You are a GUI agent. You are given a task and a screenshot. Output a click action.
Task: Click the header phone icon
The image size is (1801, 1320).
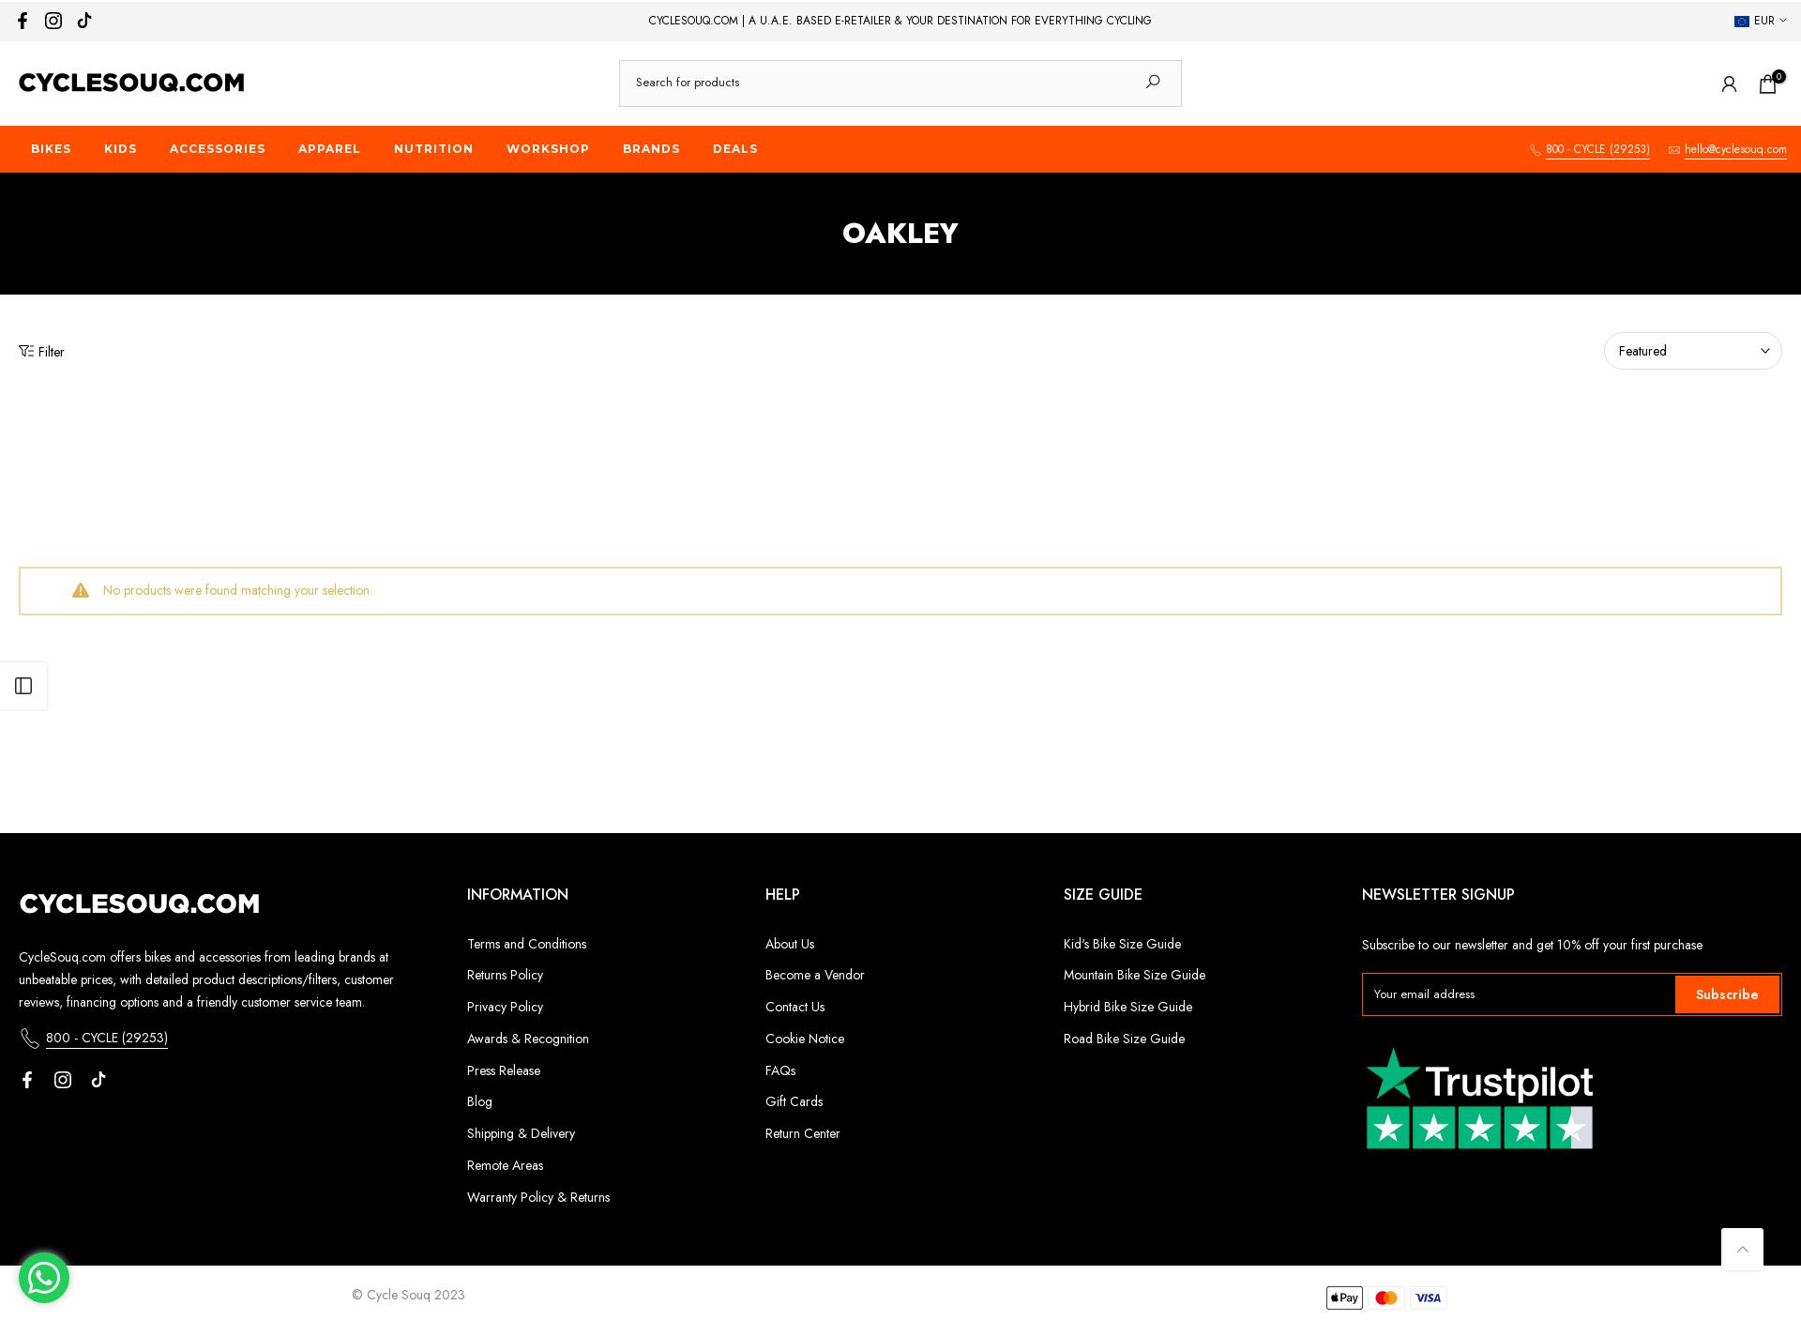[x=1535, y=150]
